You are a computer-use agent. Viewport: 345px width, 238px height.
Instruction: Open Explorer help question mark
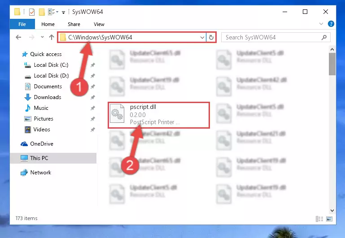coord(331,24)
